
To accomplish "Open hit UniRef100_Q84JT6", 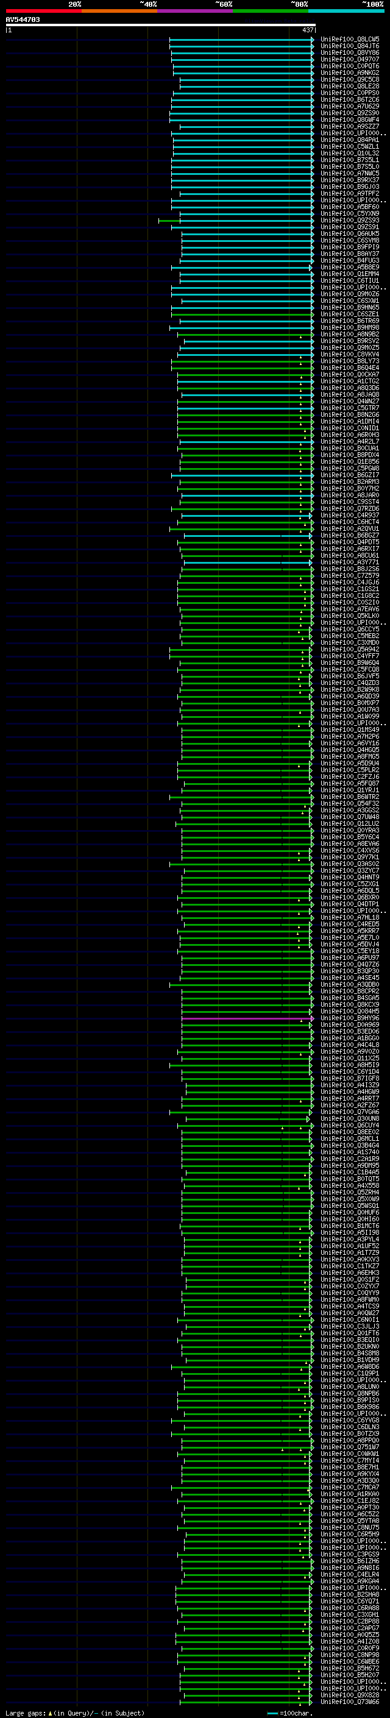I will click(x=350, y=46).
